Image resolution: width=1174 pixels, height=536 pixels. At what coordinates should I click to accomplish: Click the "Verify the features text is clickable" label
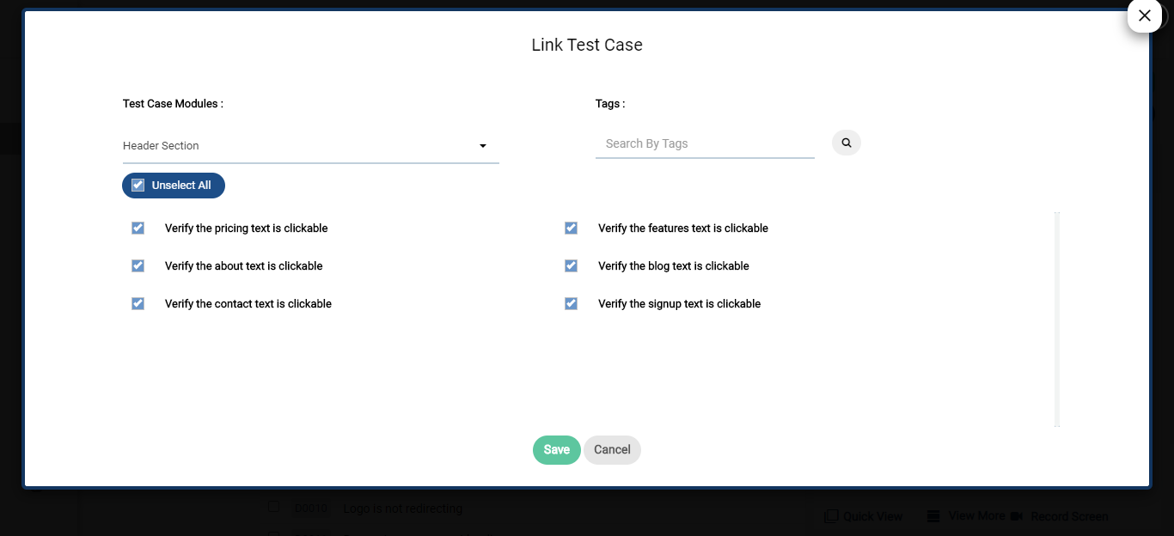[x=683, y=228]
